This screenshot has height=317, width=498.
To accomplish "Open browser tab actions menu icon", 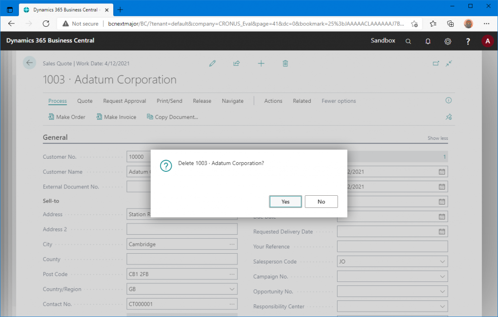I will click(x=10, y=10).
